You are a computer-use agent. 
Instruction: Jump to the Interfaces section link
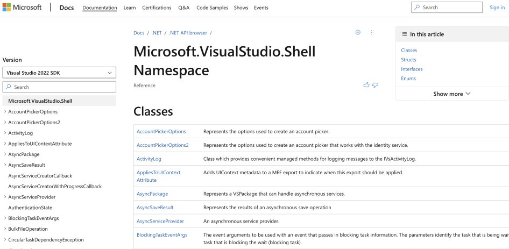[412, 69]
